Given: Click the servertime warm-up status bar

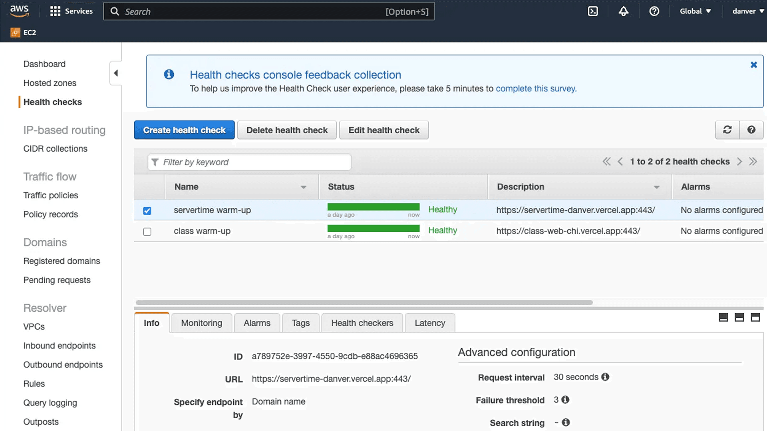Looking at the screenshot, I should [374, 207].
